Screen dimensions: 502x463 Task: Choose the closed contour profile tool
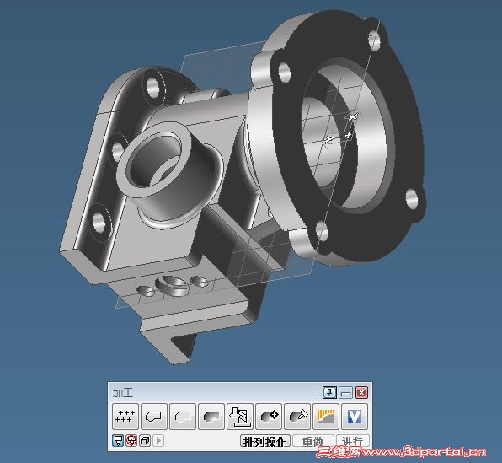[x=153, y=417]
